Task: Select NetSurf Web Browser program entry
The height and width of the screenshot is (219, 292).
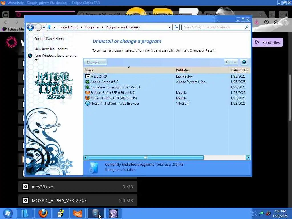Action: [115, 103]
